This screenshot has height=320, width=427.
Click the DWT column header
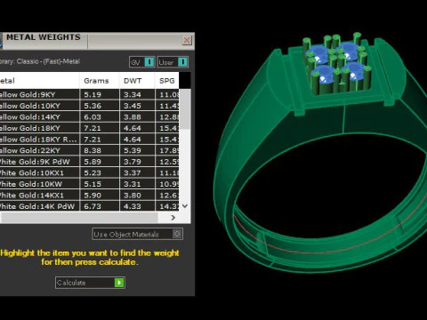coord(133,81)
